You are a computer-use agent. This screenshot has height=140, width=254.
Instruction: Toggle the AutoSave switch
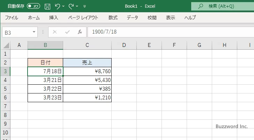point(33,6)
